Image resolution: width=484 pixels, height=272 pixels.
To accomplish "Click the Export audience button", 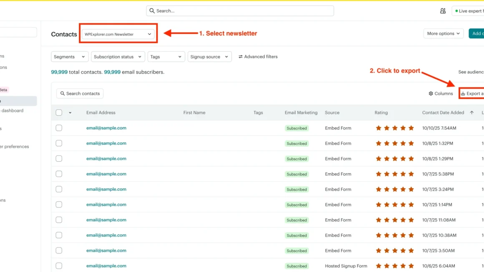I will coord(472,93).
